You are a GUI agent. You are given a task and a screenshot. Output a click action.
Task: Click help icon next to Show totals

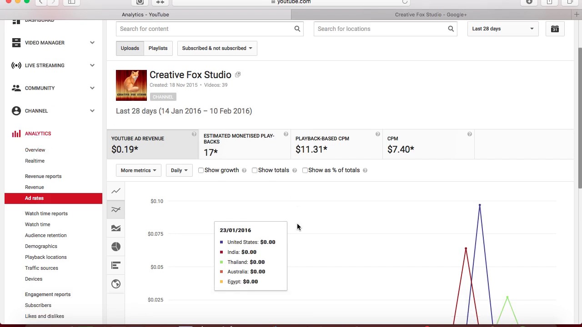pos(294,170)
